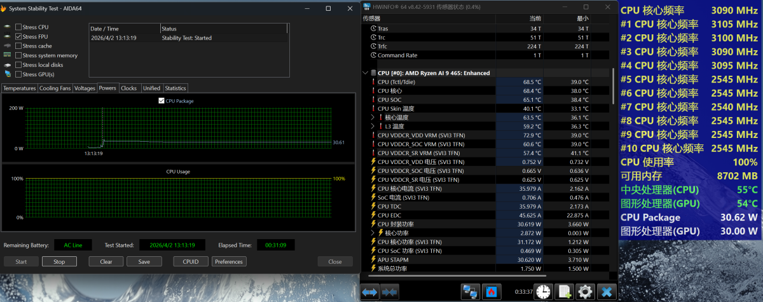Expand the L3 温度 sensor subgroup
Image resolution: width=763 pixels, height=302 pixels.
coord(373,127)
